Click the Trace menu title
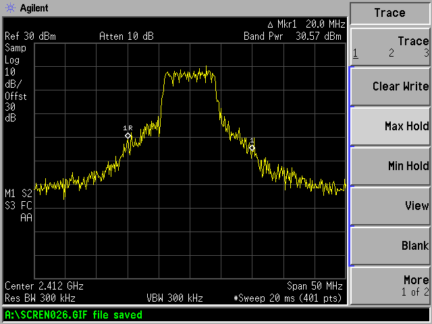The width and height of the screenshot is (432, 324). (x=389, y=13)
